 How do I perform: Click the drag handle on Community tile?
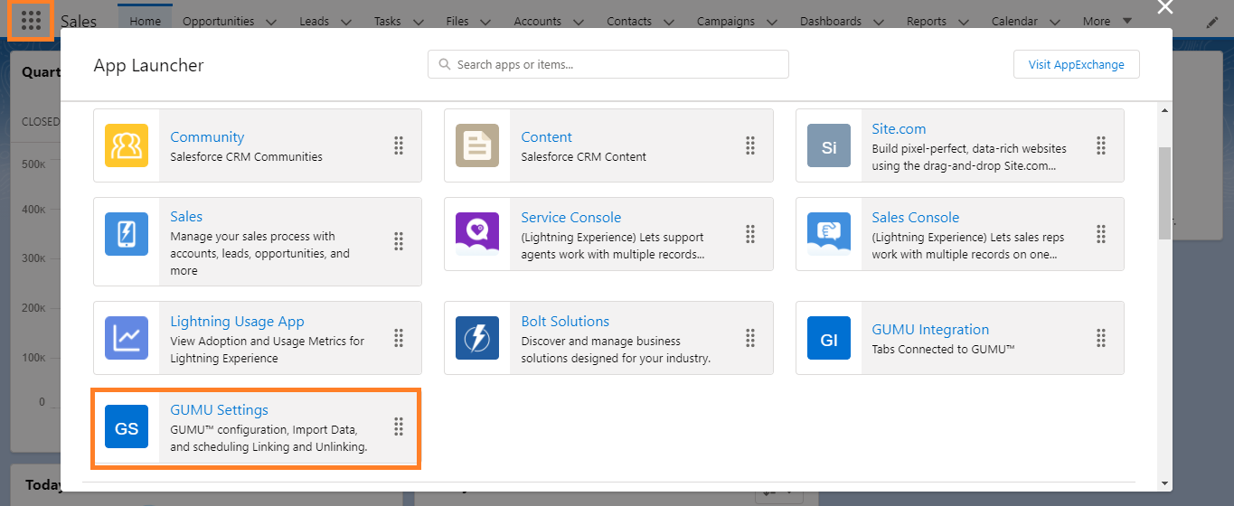point(399,145)
